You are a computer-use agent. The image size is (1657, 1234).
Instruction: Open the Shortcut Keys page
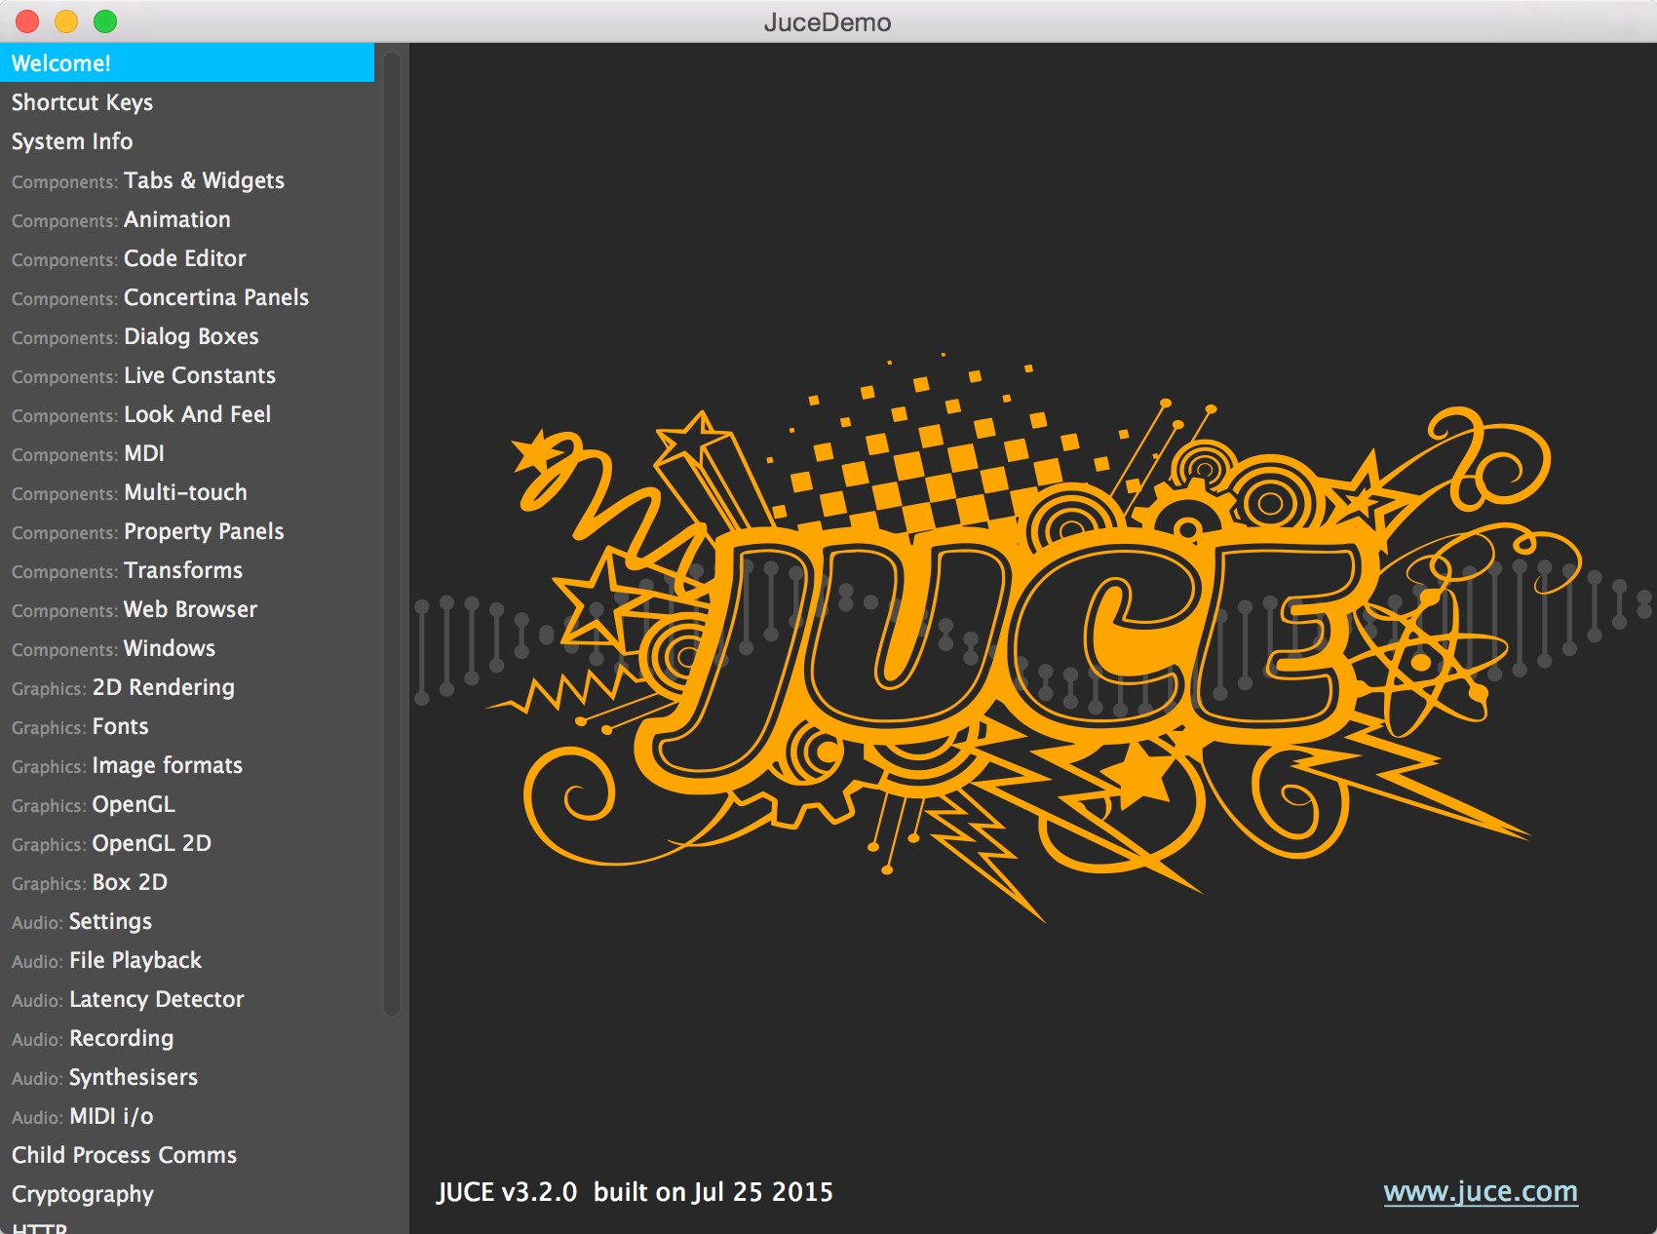(82, 101)
